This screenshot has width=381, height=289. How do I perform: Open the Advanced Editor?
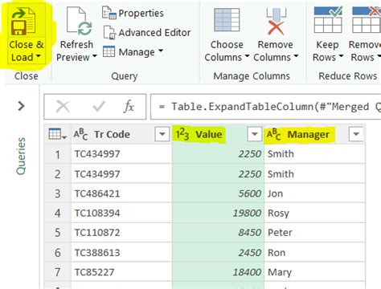tap(147, 32)
